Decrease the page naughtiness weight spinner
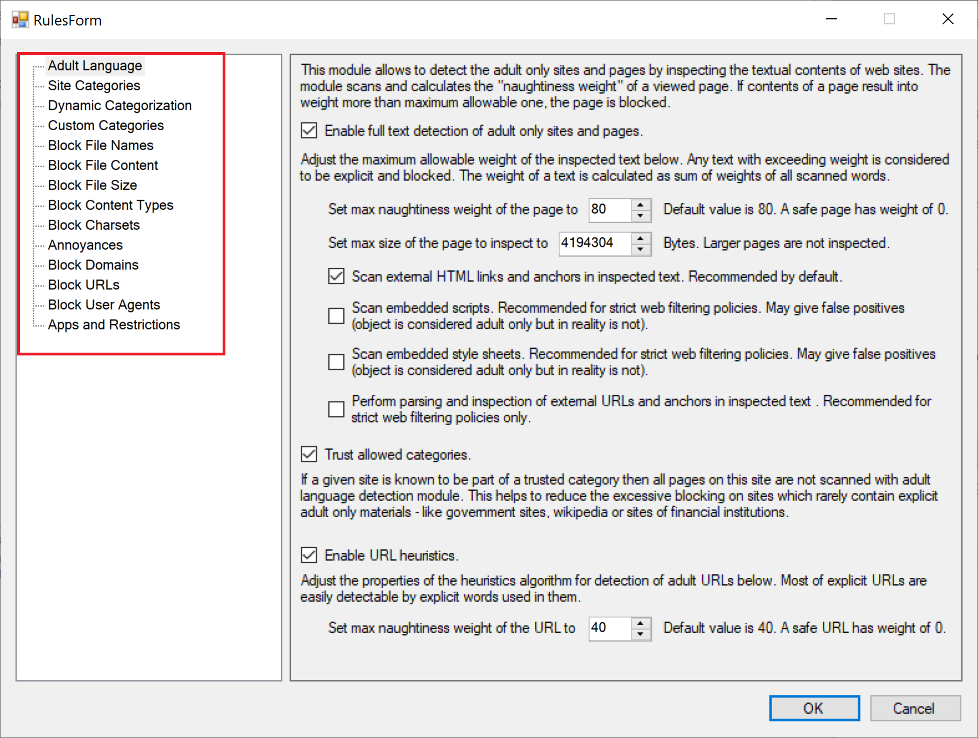Image resolution: width=978 pixels, height=738 pixels. pyautogui.click(x=641, y=216)
